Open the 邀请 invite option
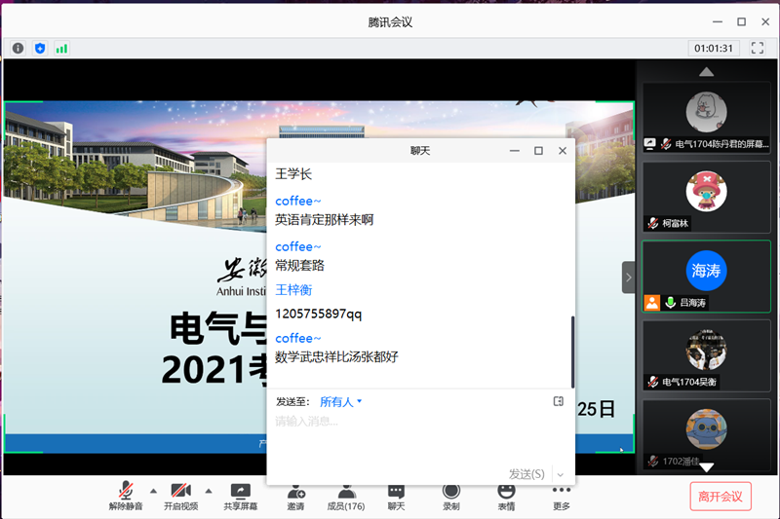The image size is (780, 519). (x=295, y=497)
